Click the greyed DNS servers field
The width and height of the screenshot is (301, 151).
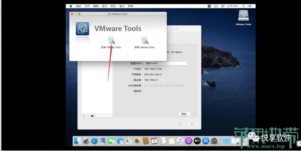164,85
